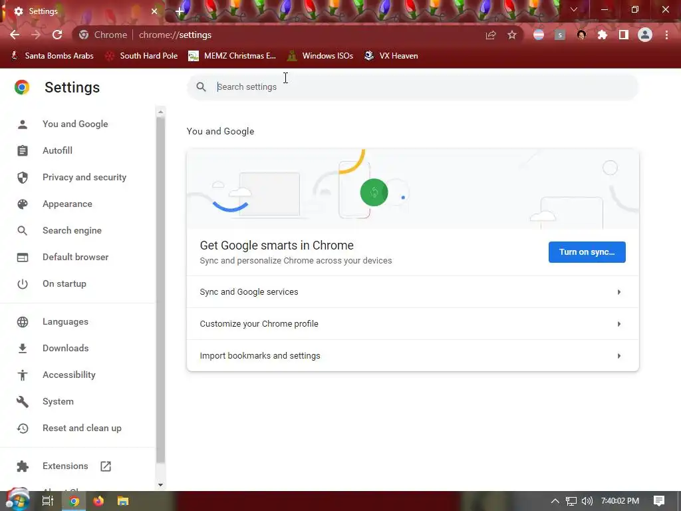
Task: Click Chrome icon in taskbar
Action: pyautogui.click(x=74, y=501)
